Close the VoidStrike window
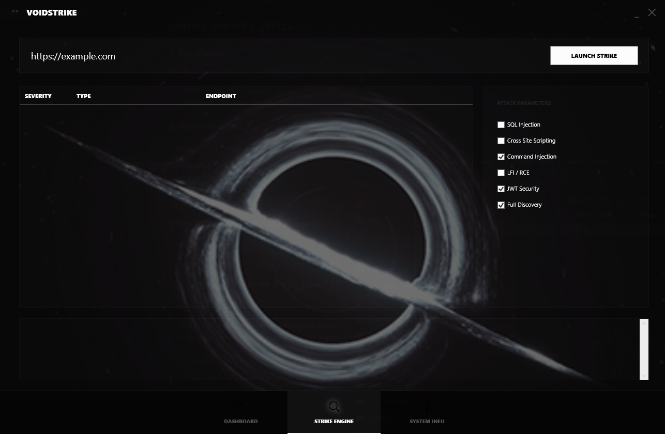Viewport: 665px width, 434px height. pyautogui.click(x=652, y=12)
